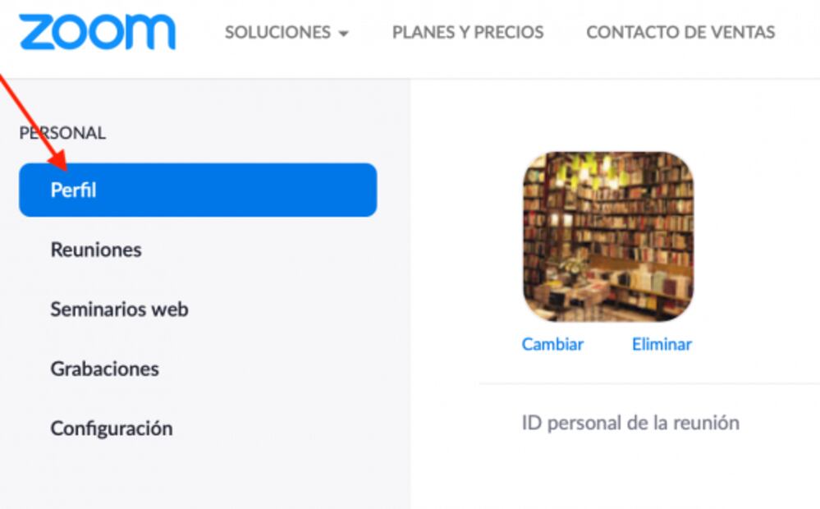Open CONTACTO DE VENTAS page

click(x=681, y=33)
